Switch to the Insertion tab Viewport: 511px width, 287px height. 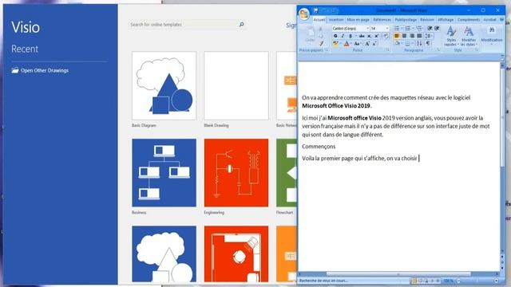[x=336, y=20]
